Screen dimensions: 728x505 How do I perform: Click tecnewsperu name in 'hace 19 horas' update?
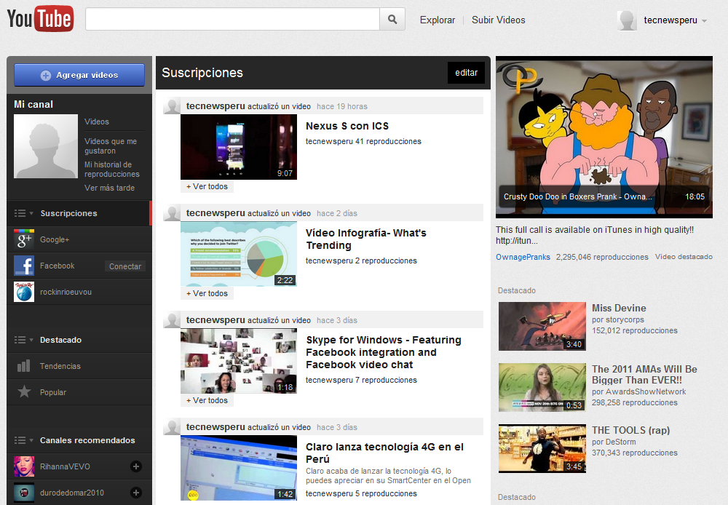coord(215,106)
